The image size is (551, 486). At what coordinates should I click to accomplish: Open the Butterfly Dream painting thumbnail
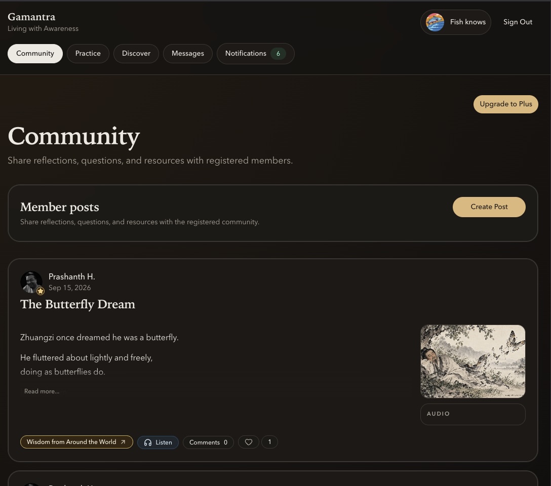473,361
